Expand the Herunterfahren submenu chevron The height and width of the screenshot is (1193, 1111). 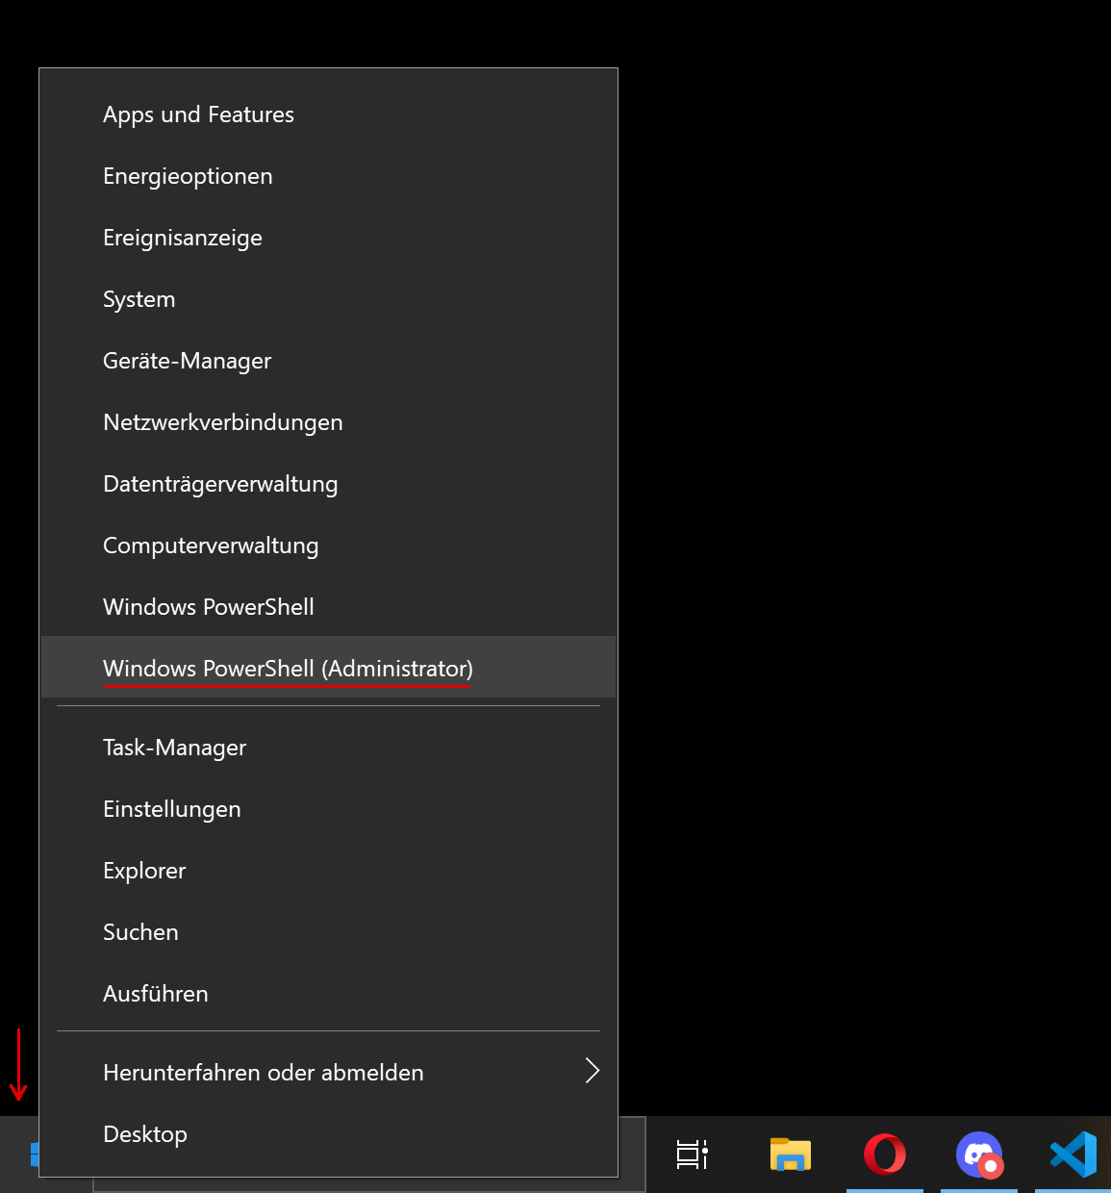click(x=593, y=1071)
